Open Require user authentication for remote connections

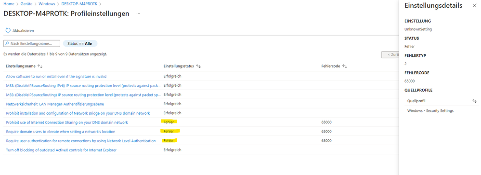pos(81,141)
